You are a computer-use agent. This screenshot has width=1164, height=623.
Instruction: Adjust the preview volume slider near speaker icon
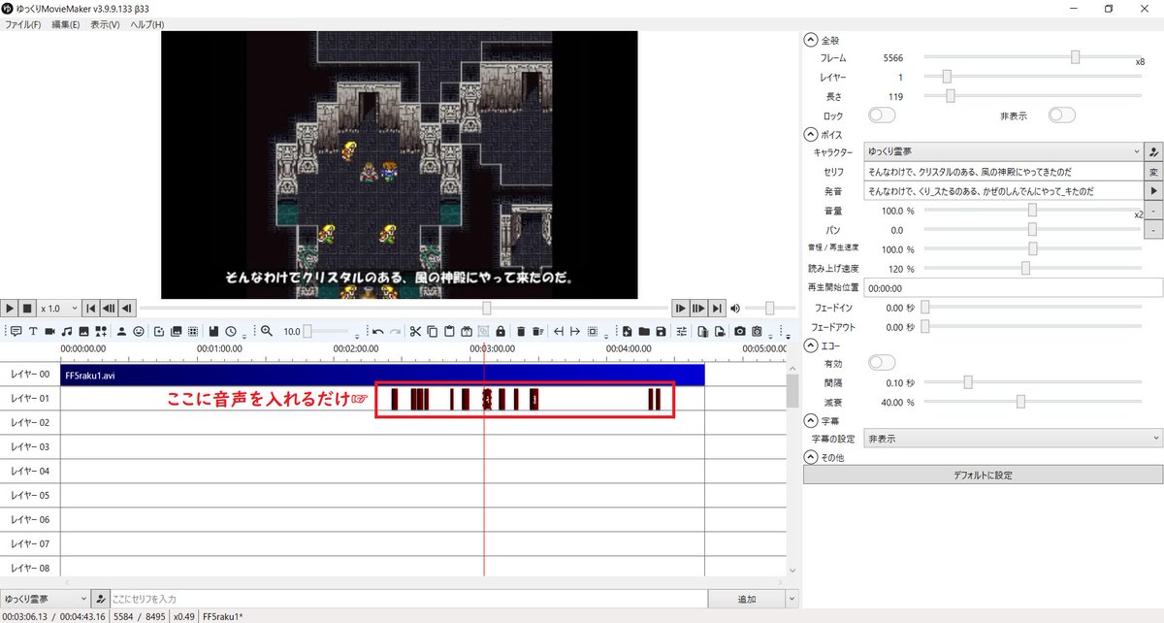pyautogui.click(x=770, y=308)
